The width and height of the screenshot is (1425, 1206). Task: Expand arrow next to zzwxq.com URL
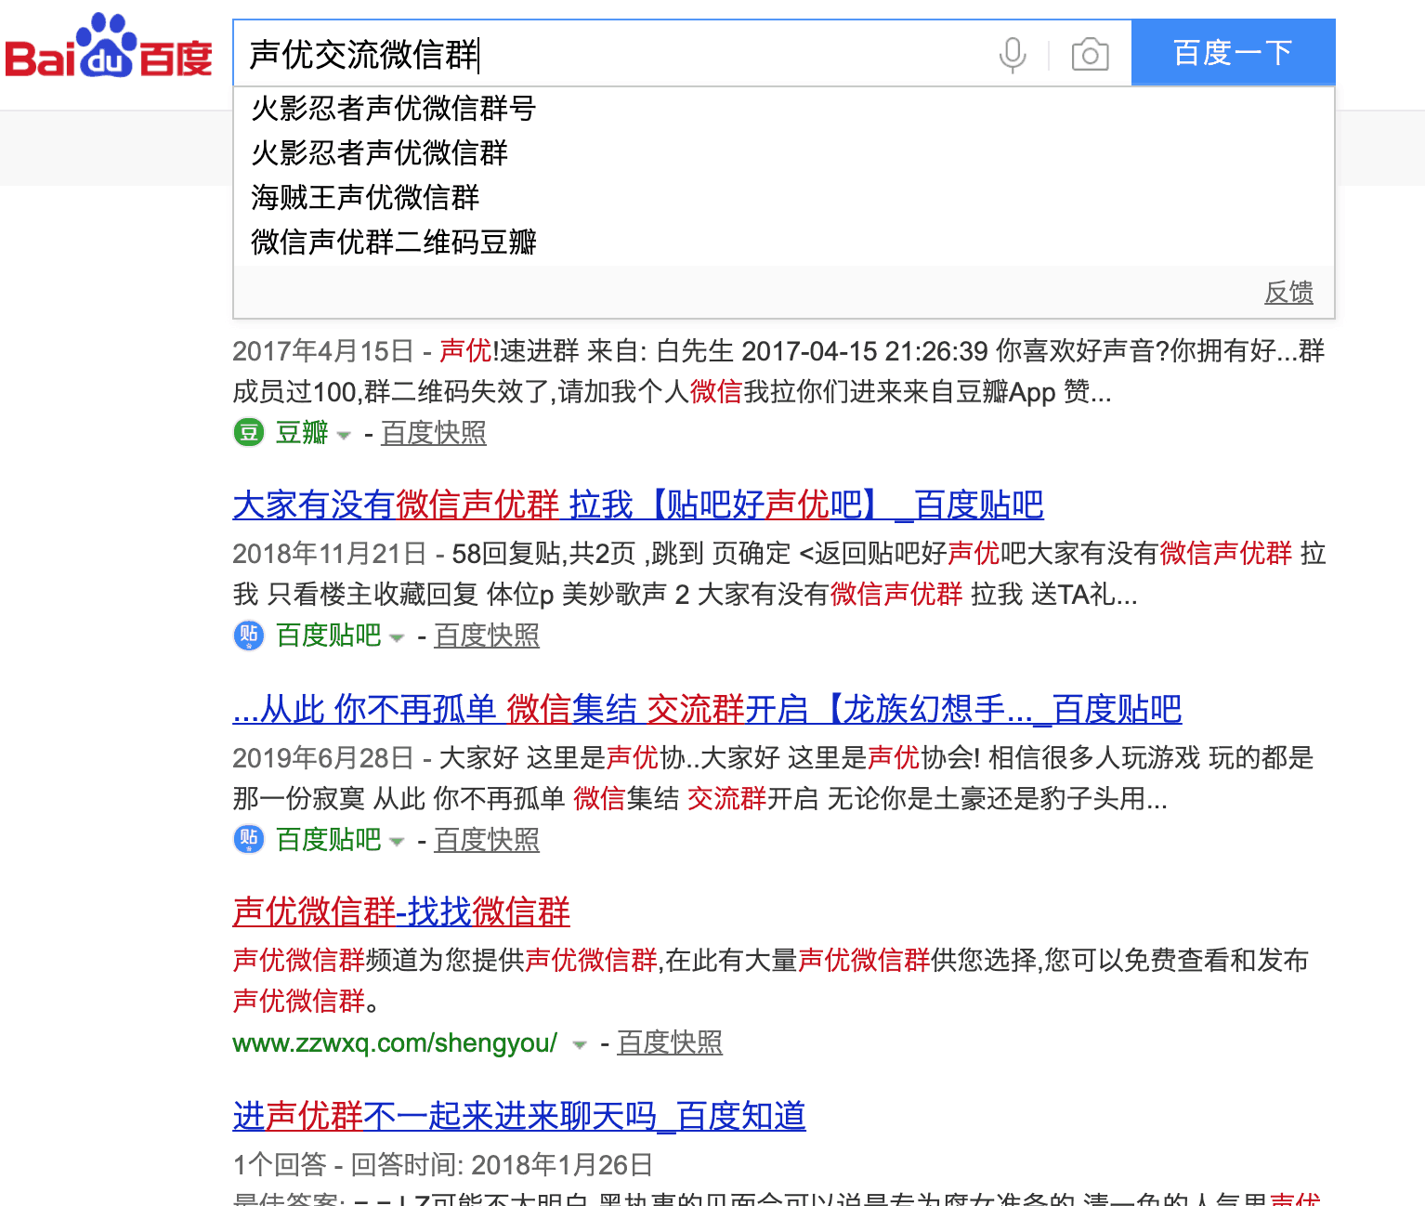(580, 1045)
